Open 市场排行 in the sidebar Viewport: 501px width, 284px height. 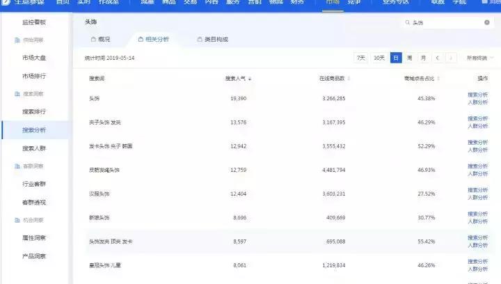coord(34,76)
